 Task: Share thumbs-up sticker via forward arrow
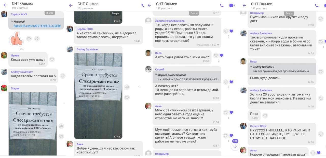pyautogui.click(x=37, y=39)
